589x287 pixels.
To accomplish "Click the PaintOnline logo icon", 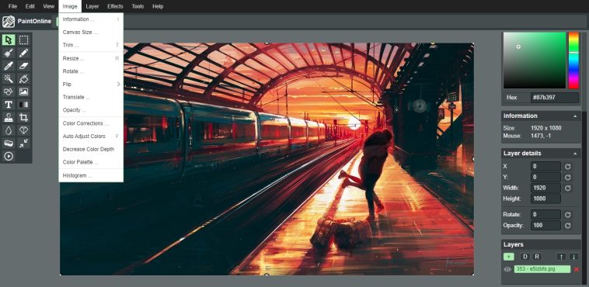I will tap(9, 22).
